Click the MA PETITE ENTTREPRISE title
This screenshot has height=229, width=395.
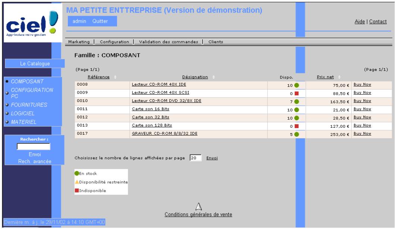click(x=164, y=10)
